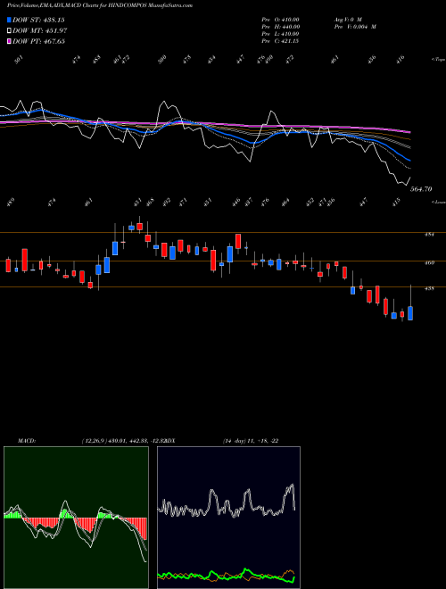The height and width of the screenshot is (589, 446).
Task: Click the 'MACD:' panel heading
Action: 27,441
